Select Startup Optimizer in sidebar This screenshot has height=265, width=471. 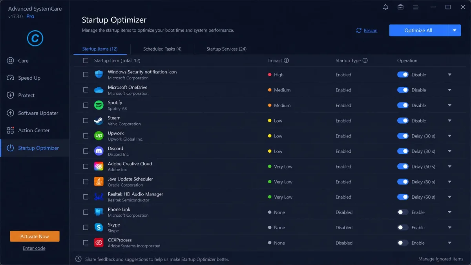(35, 148)
